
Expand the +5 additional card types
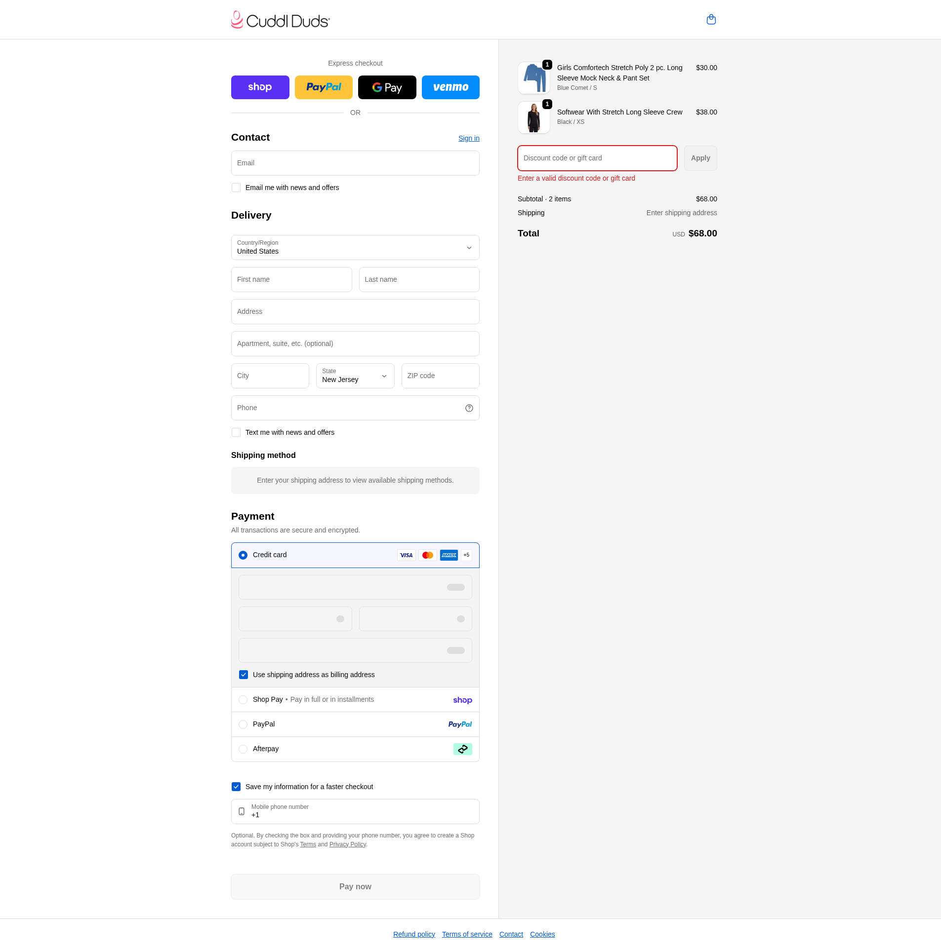[465, 555]
